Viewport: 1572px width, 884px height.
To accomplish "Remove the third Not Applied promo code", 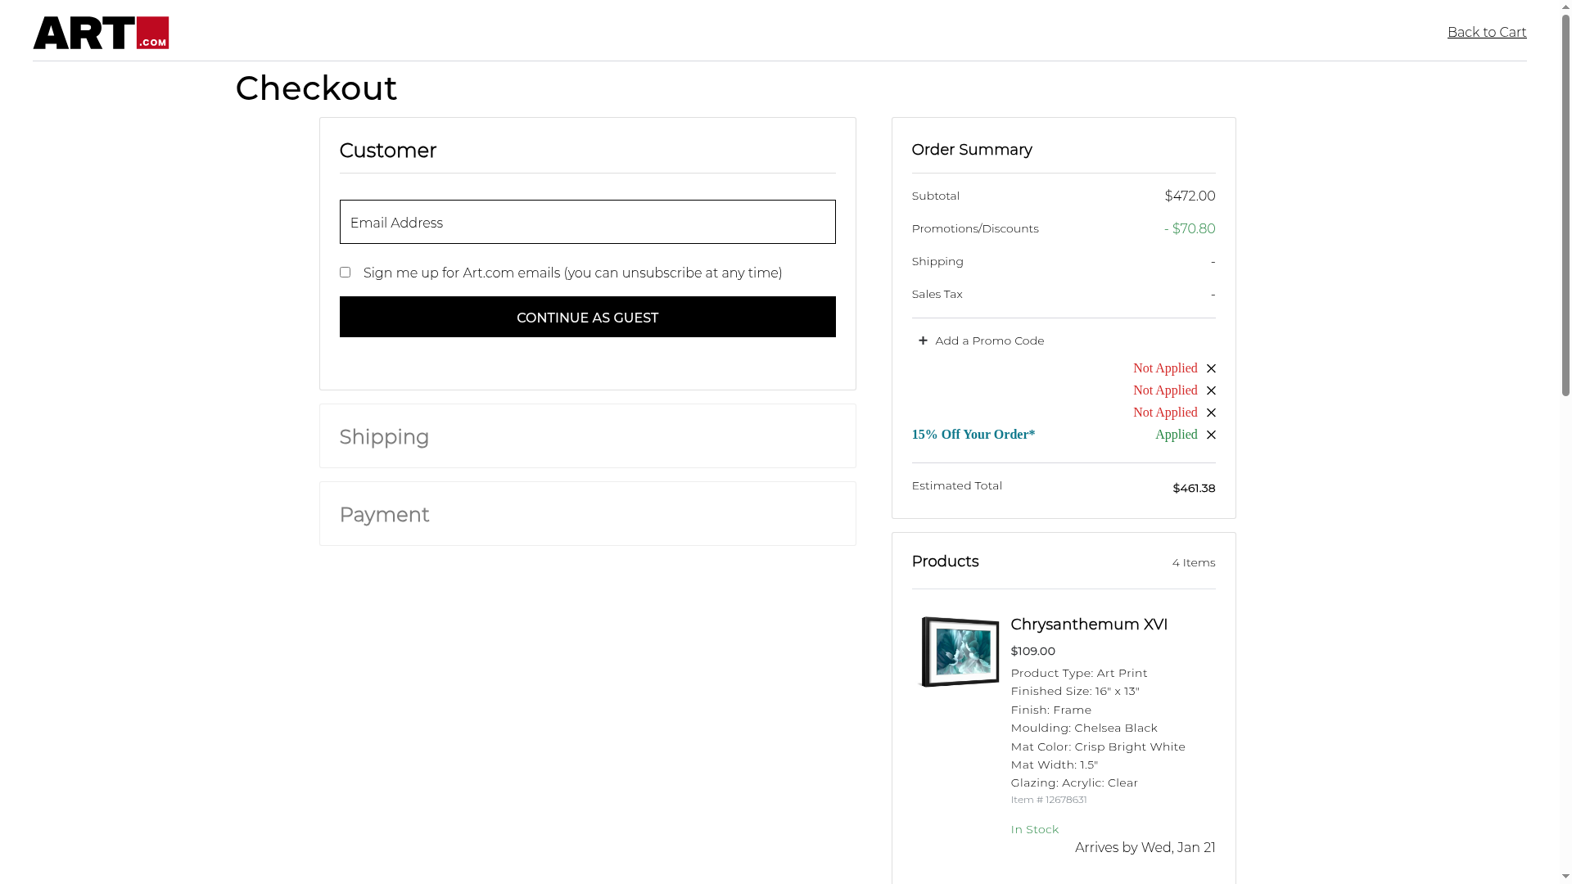I will point(1211,413).
